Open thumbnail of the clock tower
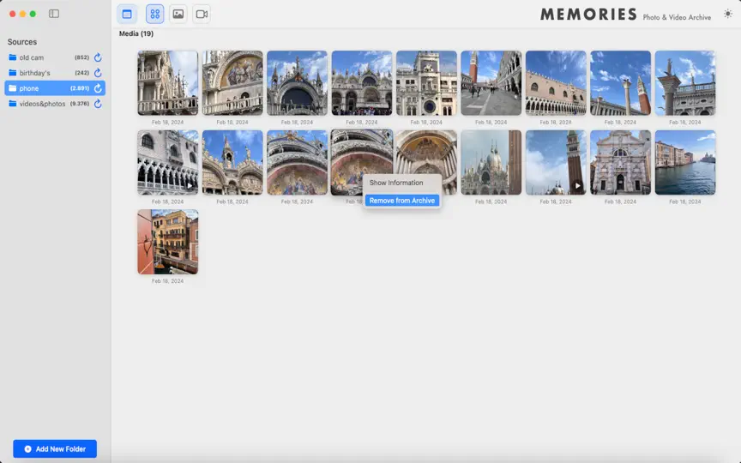Screen dimensions: 741x463 427,83
